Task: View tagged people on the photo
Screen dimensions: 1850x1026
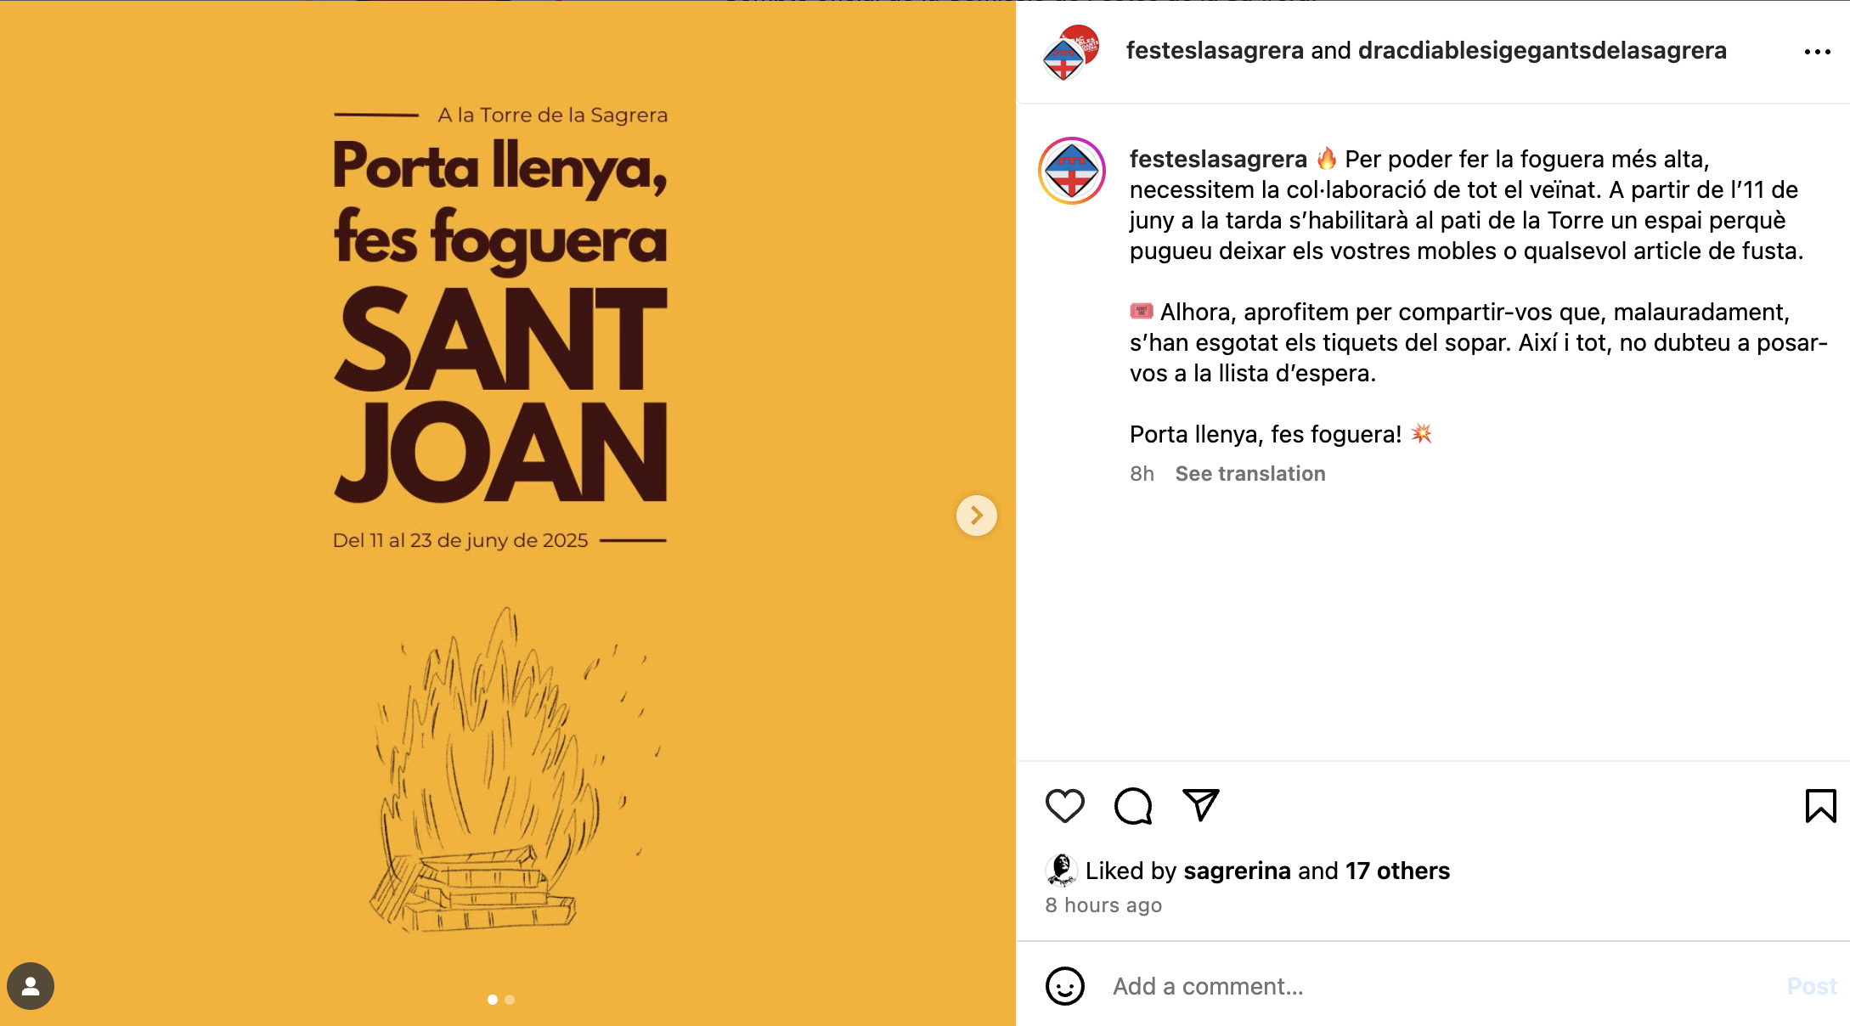Action: (x=31, y=986)
